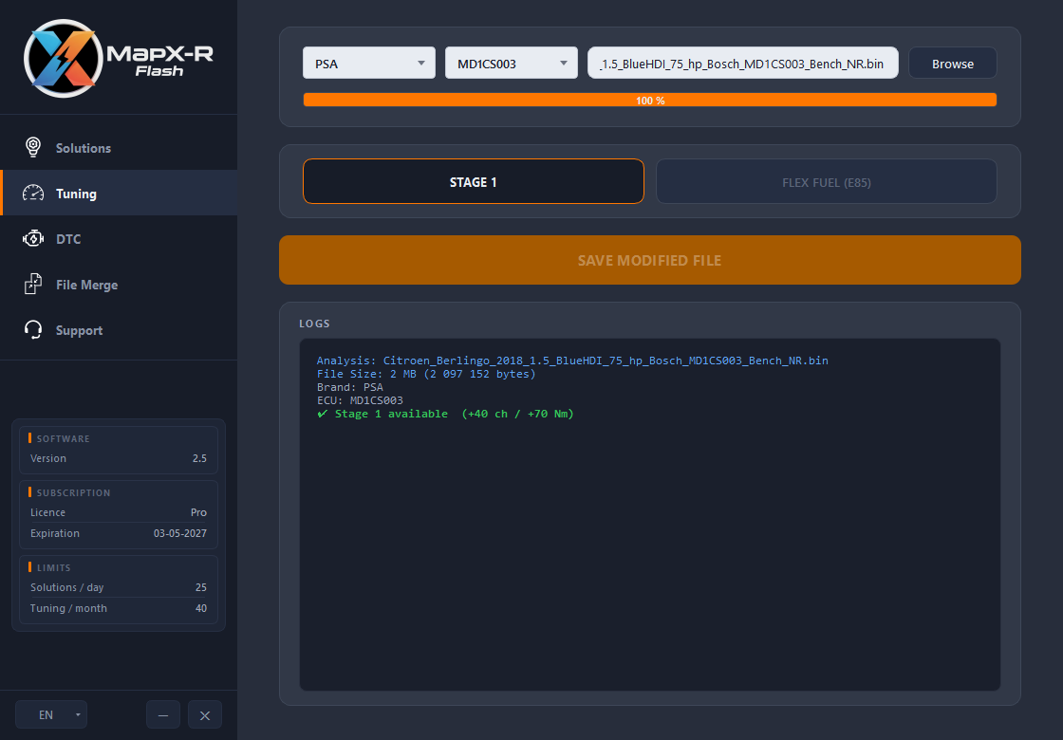Select the STAGE 1 option
The image size is (1063, 740).
[x=474, y=181]
